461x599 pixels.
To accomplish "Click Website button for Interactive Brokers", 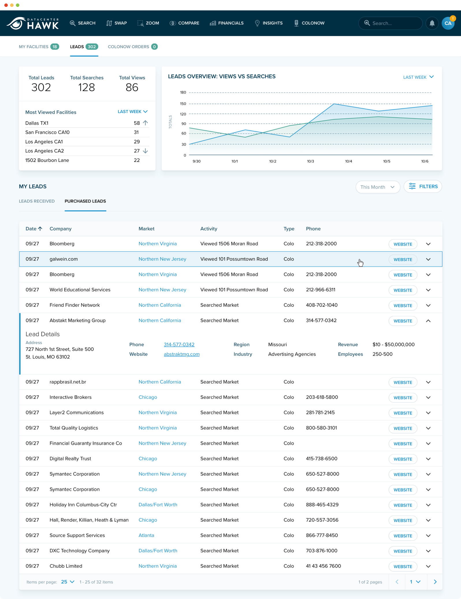I will pos(403,398).
